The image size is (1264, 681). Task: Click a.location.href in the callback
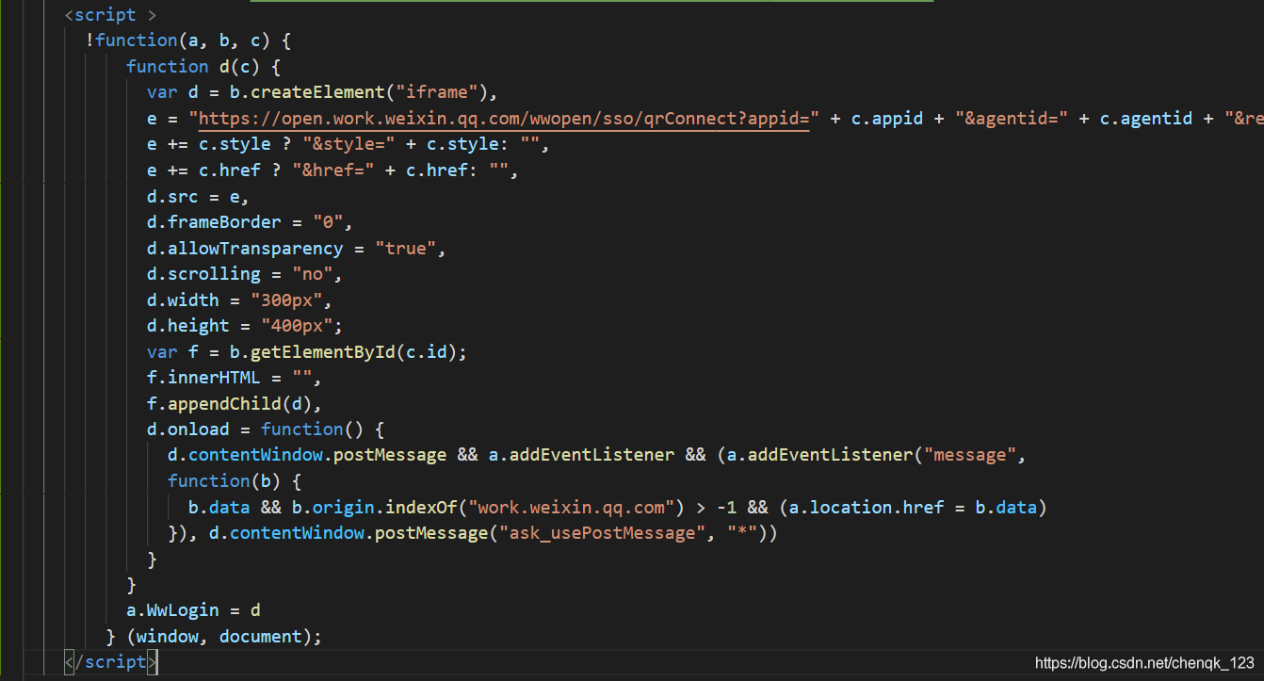coord(867,508)
